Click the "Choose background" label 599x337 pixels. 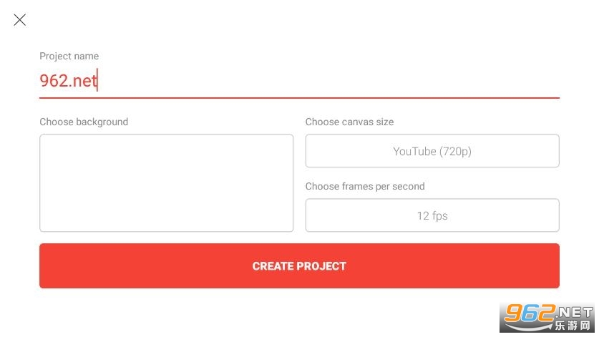84,122
